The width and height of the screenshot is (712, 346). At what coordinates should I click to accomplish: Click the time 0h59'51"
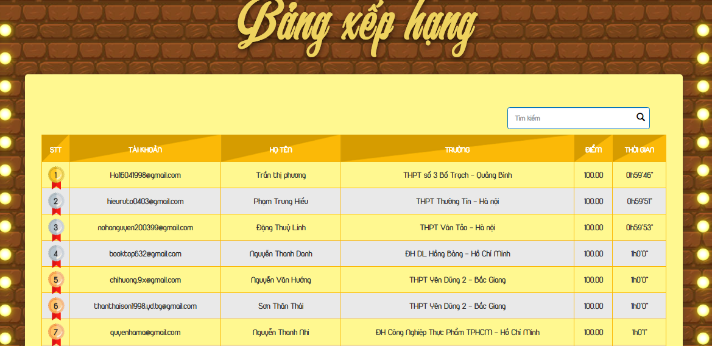click(640, 201)
